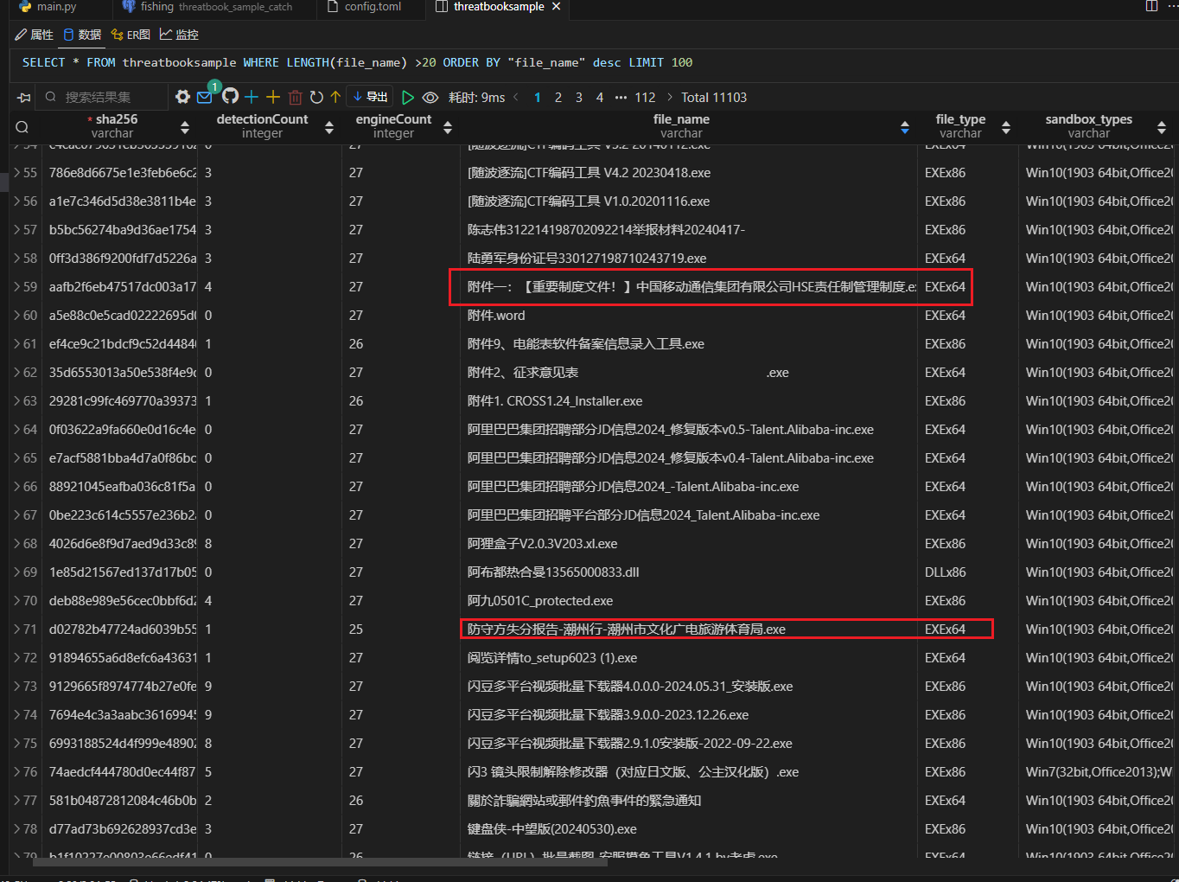Viewport: 1179px width, 882px height.
Task: Select 阅览详情to_setup6023 (1).exe cell
Action: click(x=689, y=658)
